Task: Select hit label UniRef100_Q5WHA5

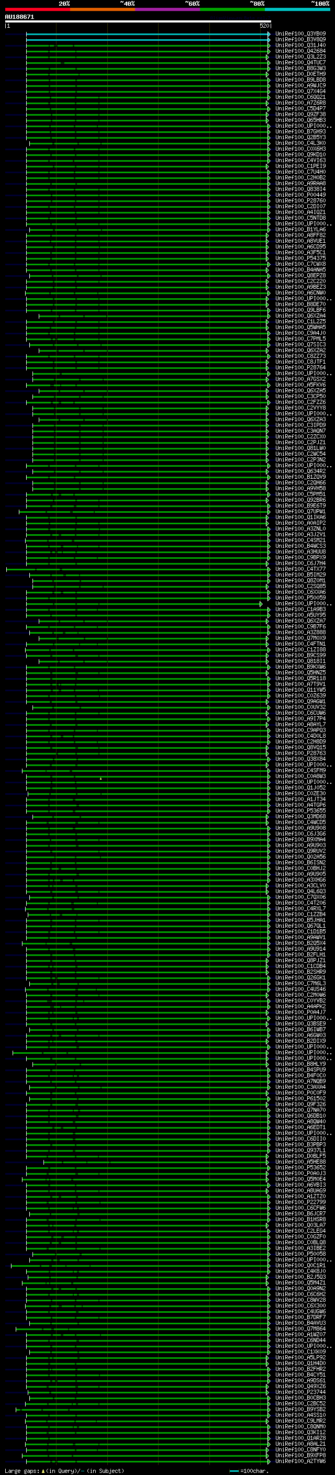Action: click(x=300, y=327)
